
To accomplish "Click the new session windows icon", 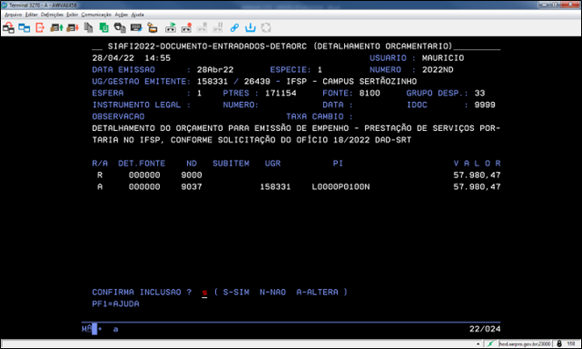I will tap(24, 27).
